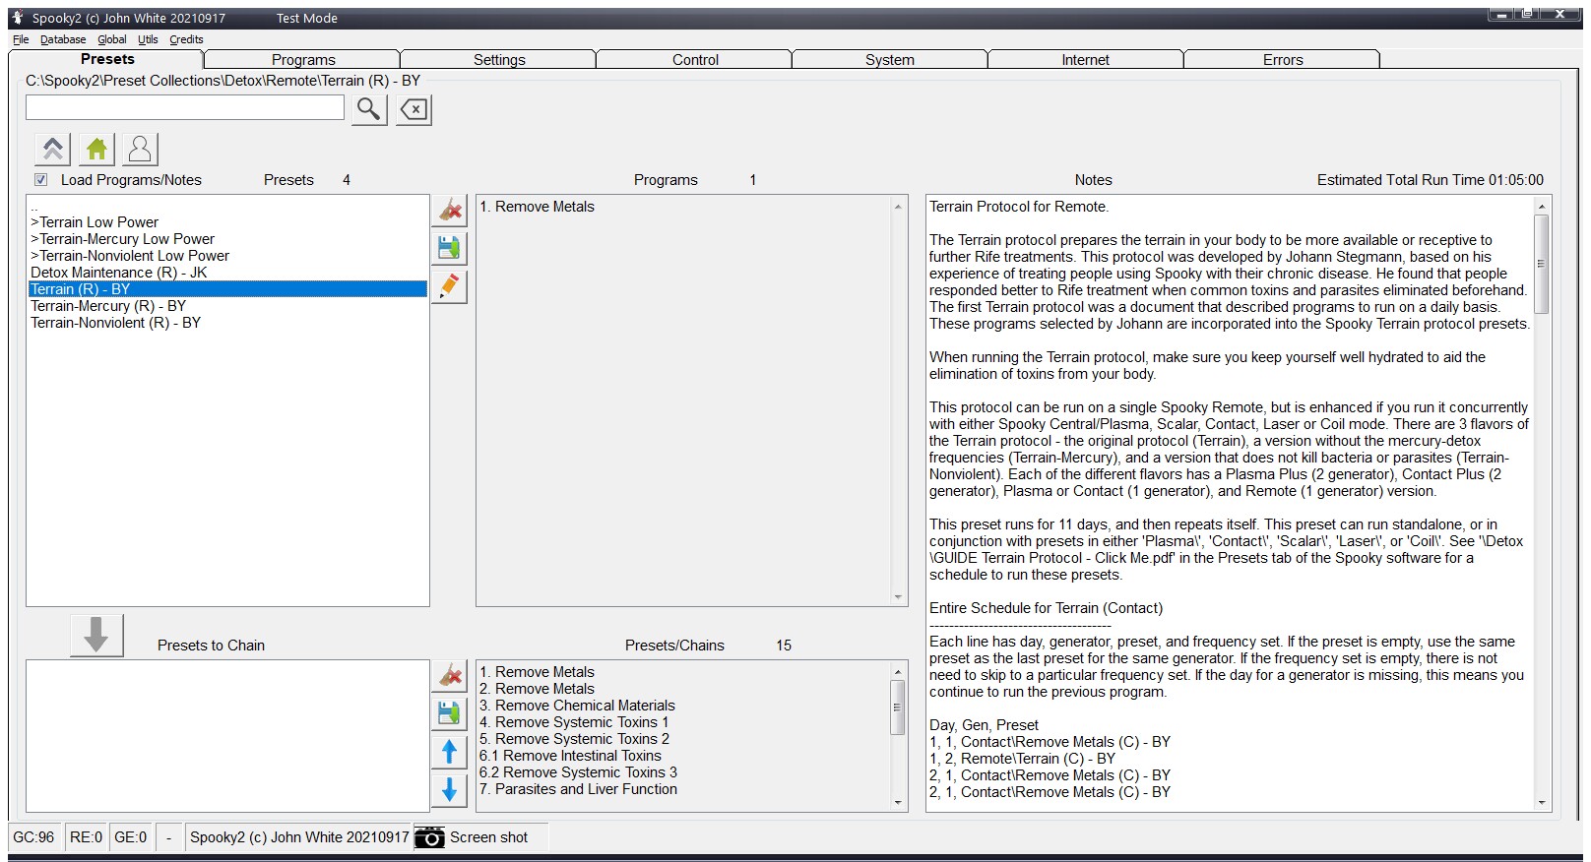Switch to the Settings tab
The height and width of the screenshot is (862, 1591).
(x=499, y=60)
